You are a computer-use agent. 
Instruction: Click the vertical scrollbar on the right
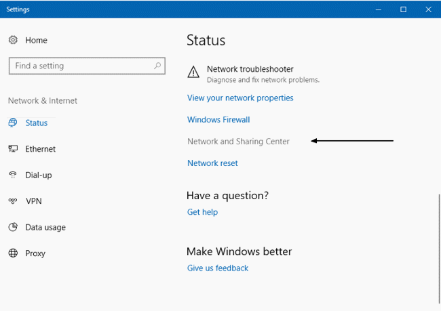click(439, 249)
